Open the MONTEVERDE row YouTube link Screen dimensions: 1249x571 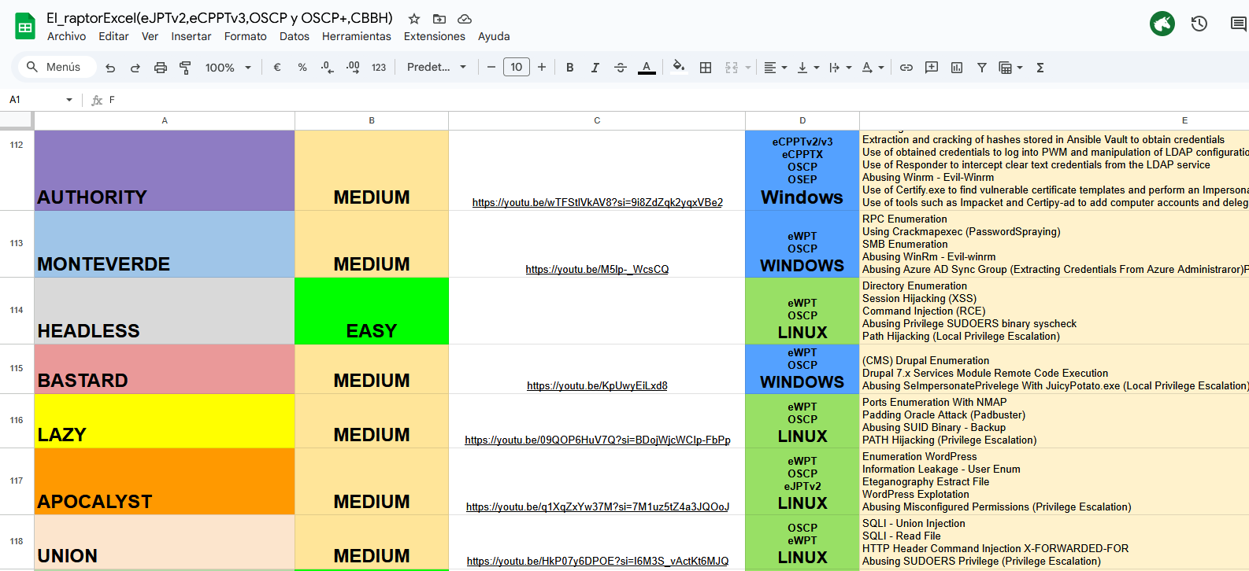click(x=597, y=269)
